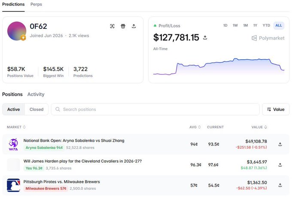Sort by the MARKET column header

16,127
